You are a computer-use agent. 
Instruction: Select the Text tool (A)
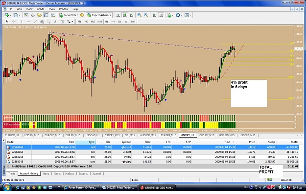point(55,22)
